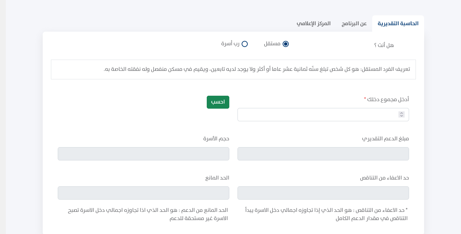Click the total income input field
461x234 pixels.
point(318,114)
